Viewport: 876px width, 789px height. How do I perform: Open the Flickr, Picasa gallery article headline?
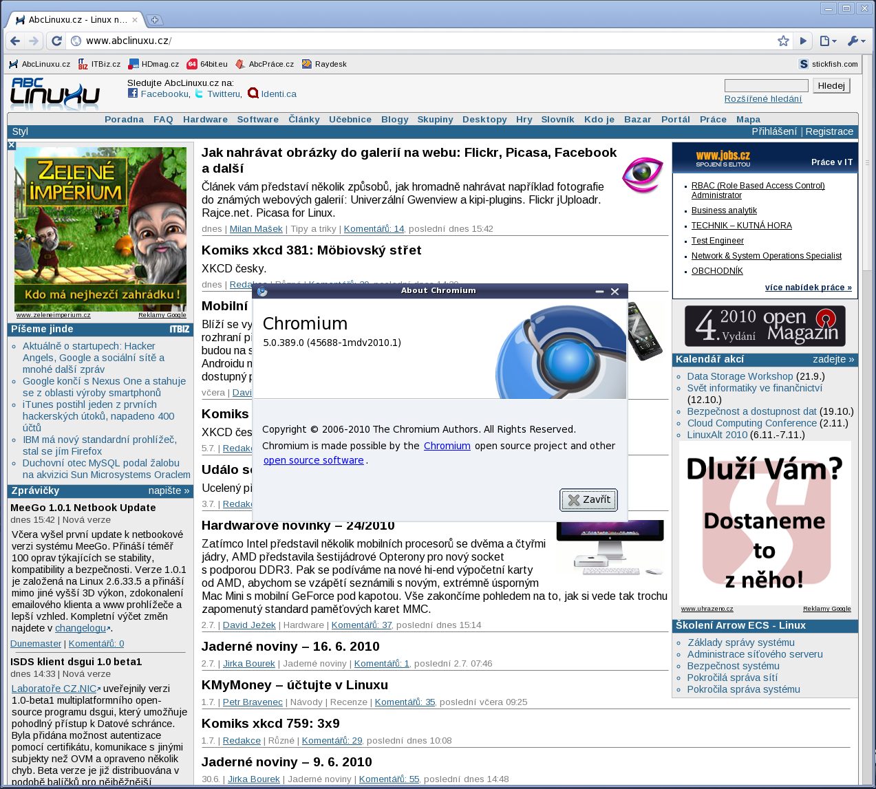[x=409, y=160]
